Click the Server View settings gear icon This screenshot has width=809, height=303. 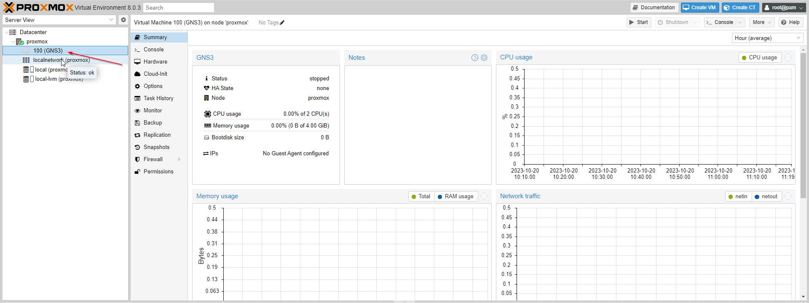(123, 20)
